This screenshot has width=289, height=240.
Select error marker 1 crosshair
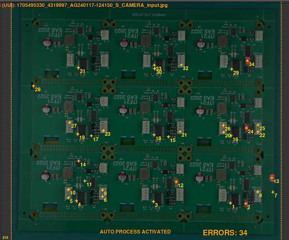click(x=230, y=203)
